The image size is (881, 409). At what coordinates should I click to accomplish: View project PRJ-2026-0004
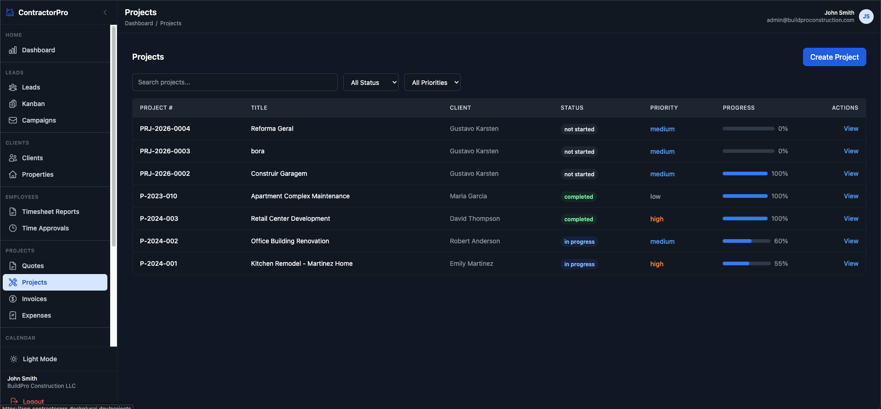click(851, 129)
